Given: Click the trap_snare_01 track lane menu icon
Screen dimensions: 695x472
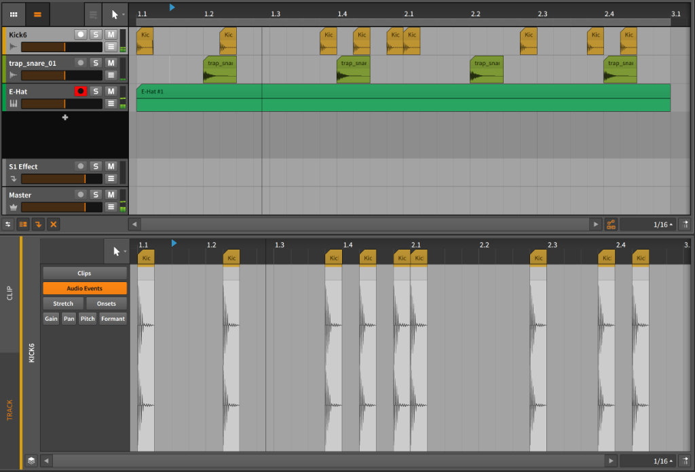Looking at the screenshot, I should (x=111, y=75).
